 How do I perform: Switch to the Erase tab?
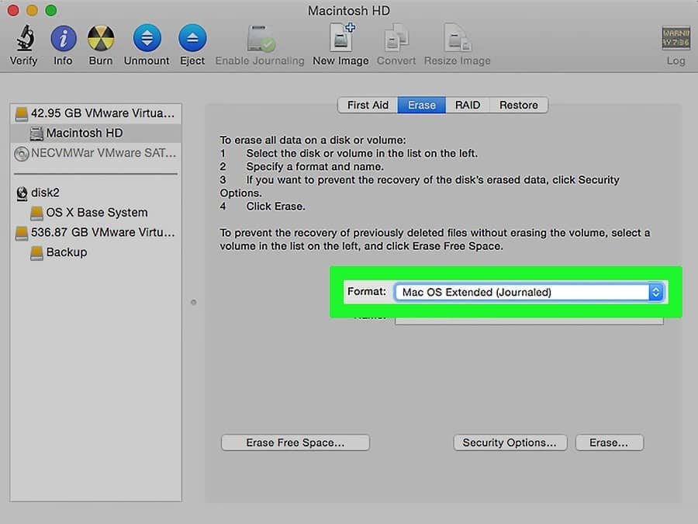(x=422, y=105)
